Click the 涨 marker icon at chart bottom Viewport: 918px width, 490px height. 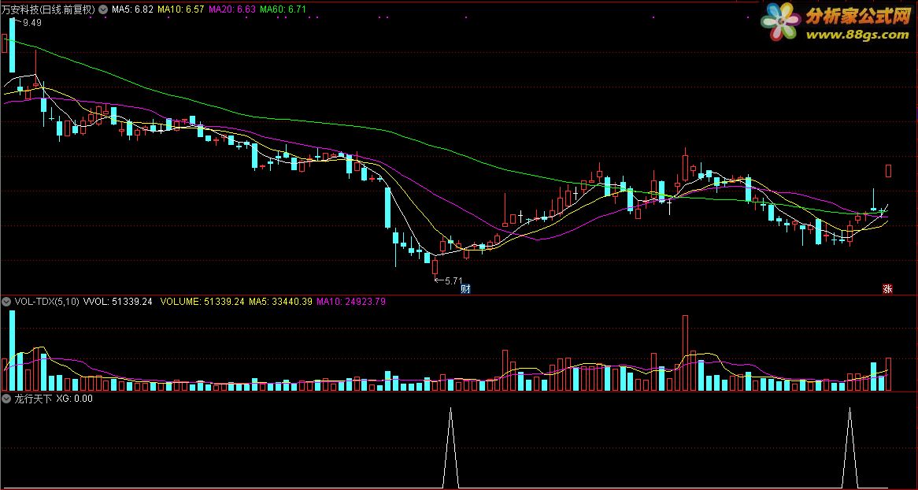pyautogui.click(x=887, y=288)
